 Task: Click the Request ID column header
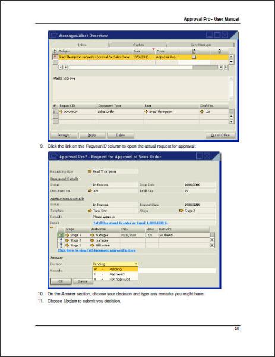[x=77, y=106]
